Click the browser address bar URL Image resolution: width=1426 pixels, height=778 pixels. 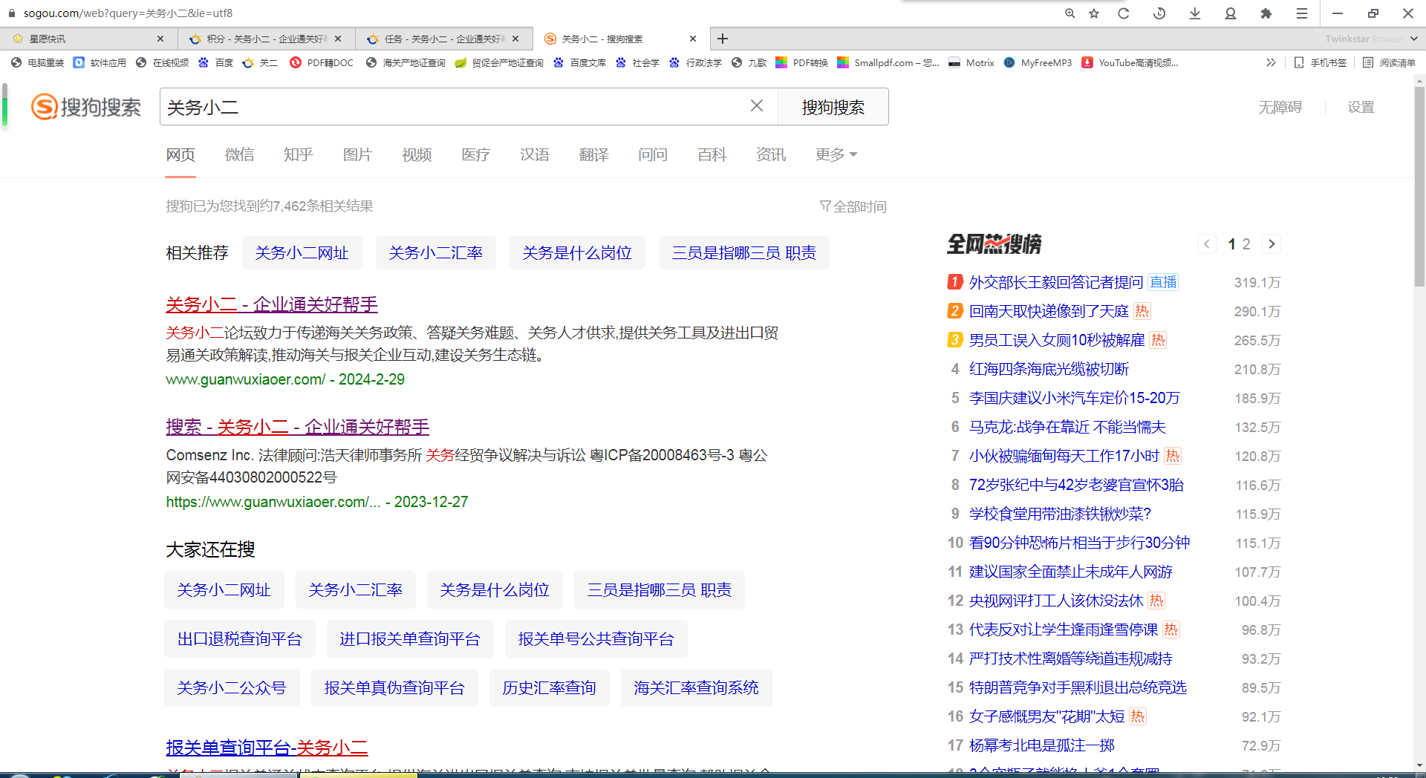pos(128,13)
